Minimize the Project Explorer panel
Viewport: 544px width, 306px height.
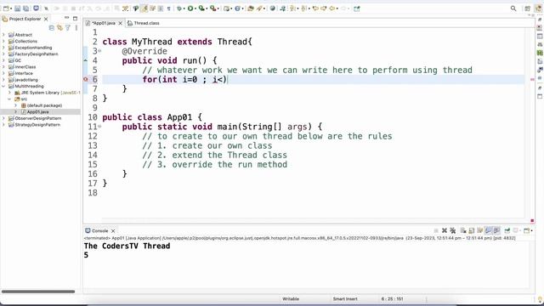[66, 18]
